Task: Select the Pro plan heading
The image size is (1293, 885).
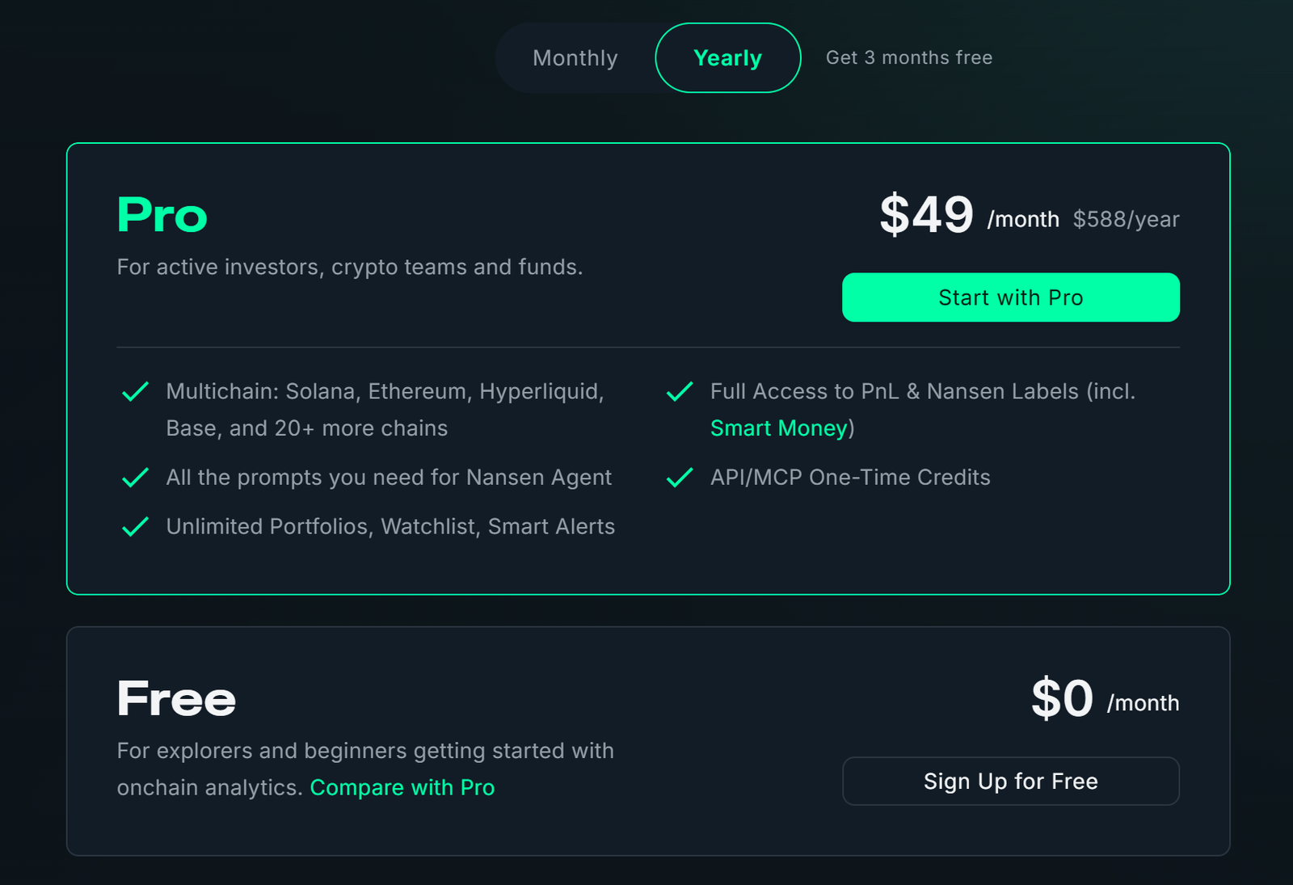Action: [x=161, y=214]
